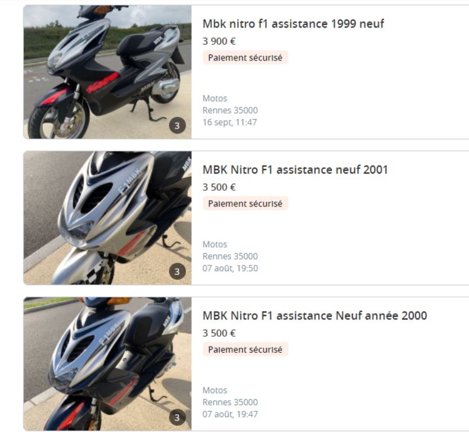Open listing titled Mbk nitro f1 assistance 1999 neuf
The image size is (469, 439).
tap(293, 24)
